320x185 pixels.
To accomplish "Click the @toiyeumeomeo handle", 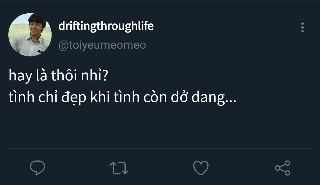I will [102, 45].
